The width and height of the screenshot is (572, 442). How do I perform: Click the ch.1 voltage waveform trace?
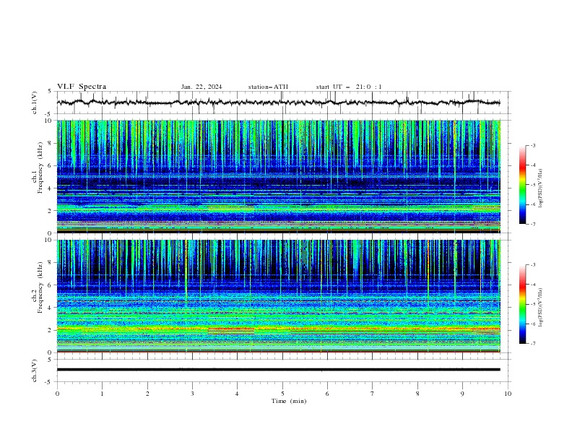point(278,103)
